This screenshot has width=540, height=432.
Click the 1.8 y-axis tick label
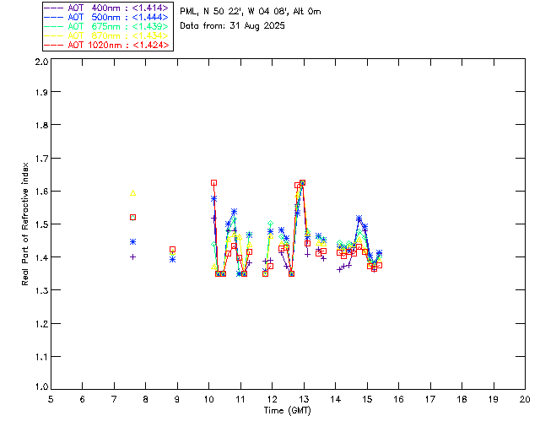(x=41, y=125)
